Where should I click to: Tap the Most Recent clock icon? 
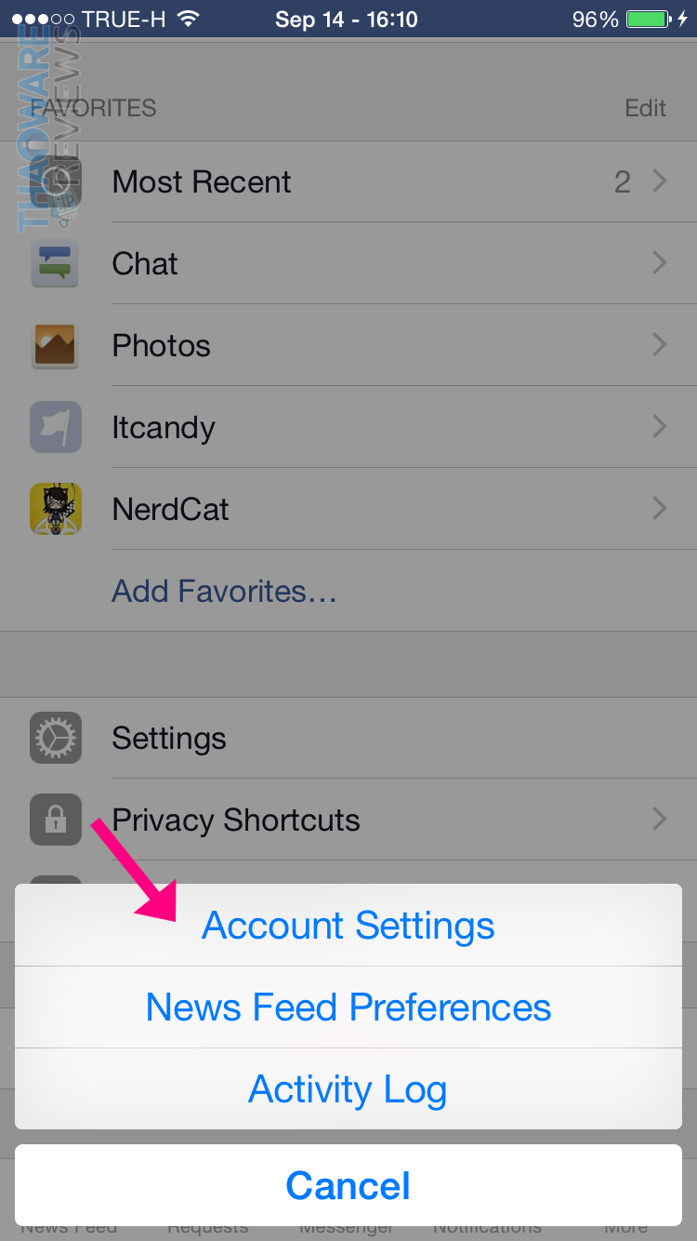coord(56,181)
